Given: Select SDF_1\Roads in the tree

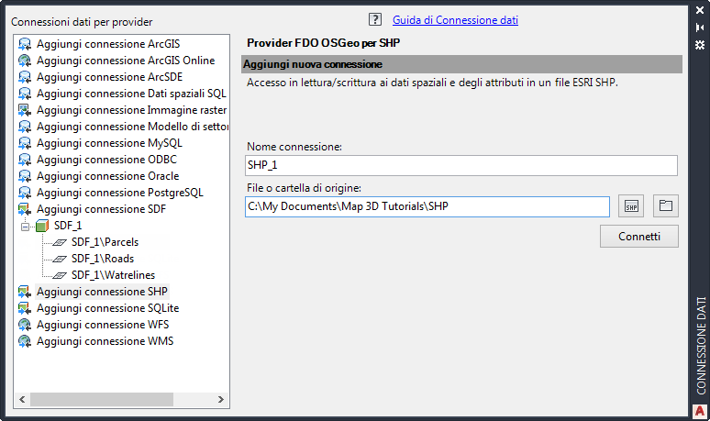Looking at the screenshot, I should coord(102,259).
